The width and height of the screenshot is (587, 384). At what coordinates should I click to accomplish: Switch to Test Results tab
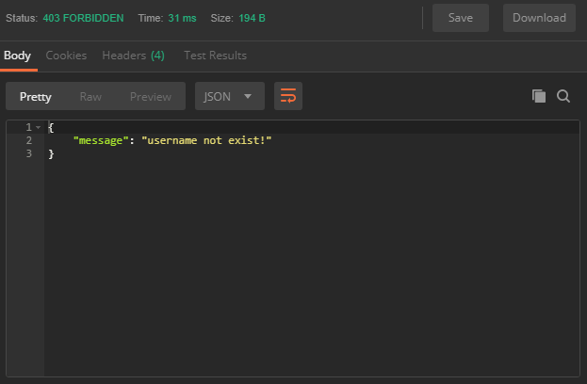coord(215,56)
